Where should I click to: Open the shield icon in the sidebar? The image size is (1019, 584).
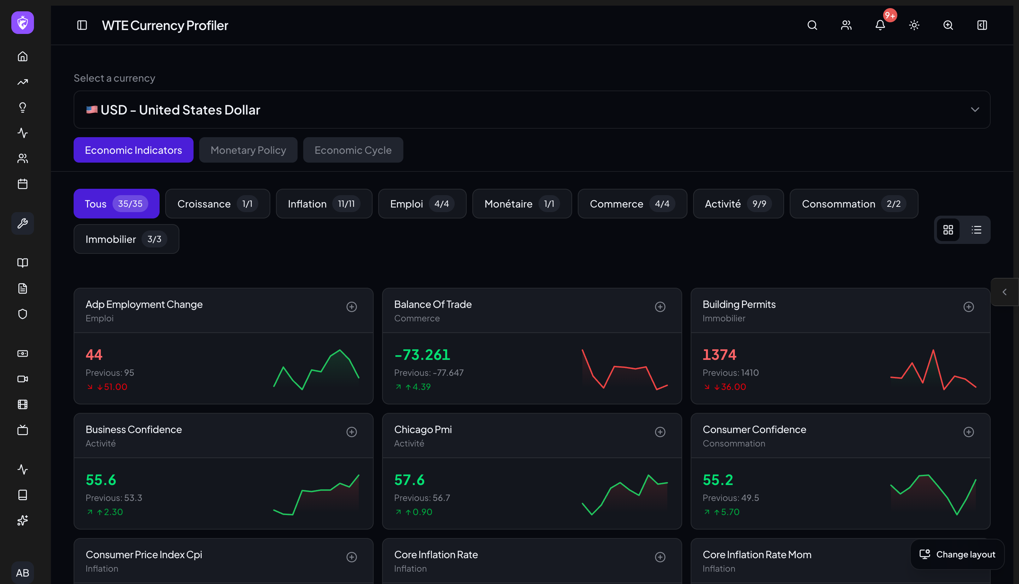click(23, 314)
